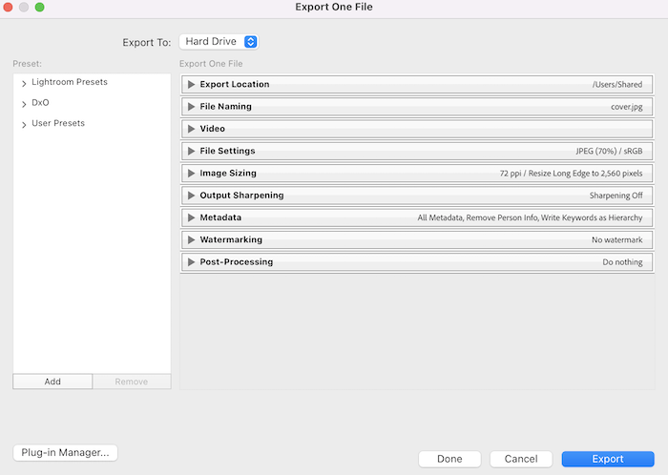Click the blue Export button
The width and height of the screenshot is (668, 475).
point(607,459)
